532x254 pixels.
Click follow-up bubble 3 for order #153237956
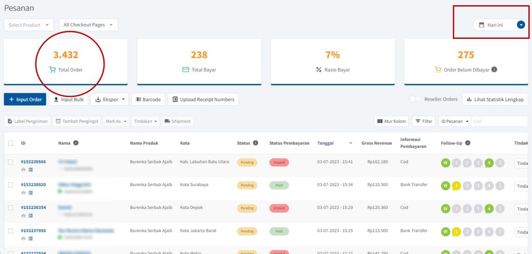pyautogui.click(x=478, y=232)
